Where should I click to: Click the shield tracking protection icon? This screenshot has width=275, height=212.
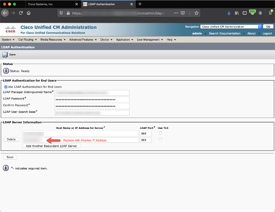(61, 13)
